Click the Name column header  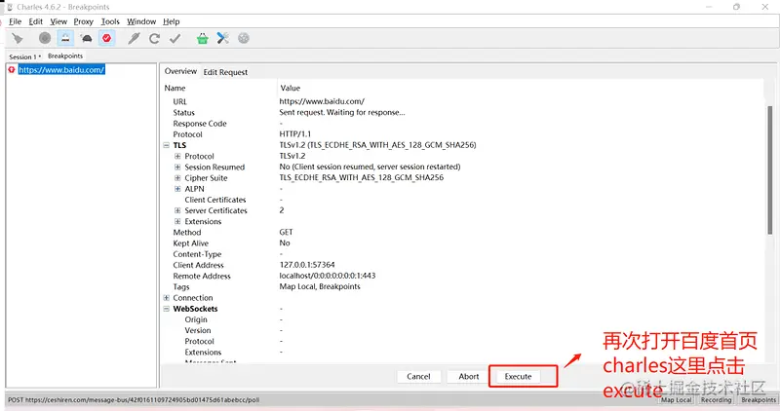click(175, 88)
